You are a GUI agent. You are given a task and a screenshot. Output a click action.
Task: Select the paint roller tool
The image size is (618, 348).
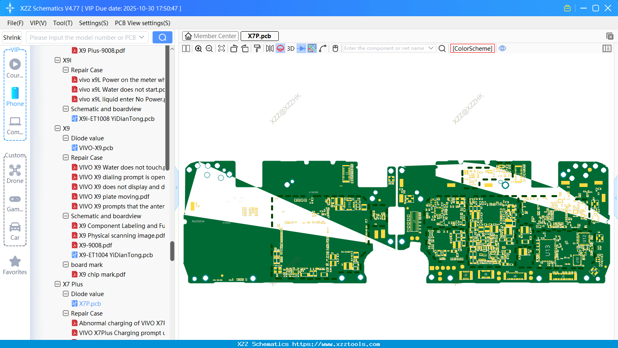[x=257, y=49]
